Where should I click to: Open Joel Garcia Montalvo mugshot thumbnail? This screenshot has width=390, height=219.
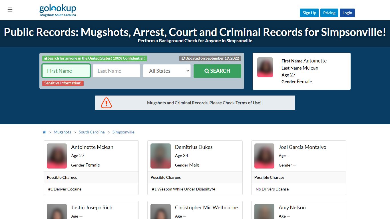click(x=264, y=156)
